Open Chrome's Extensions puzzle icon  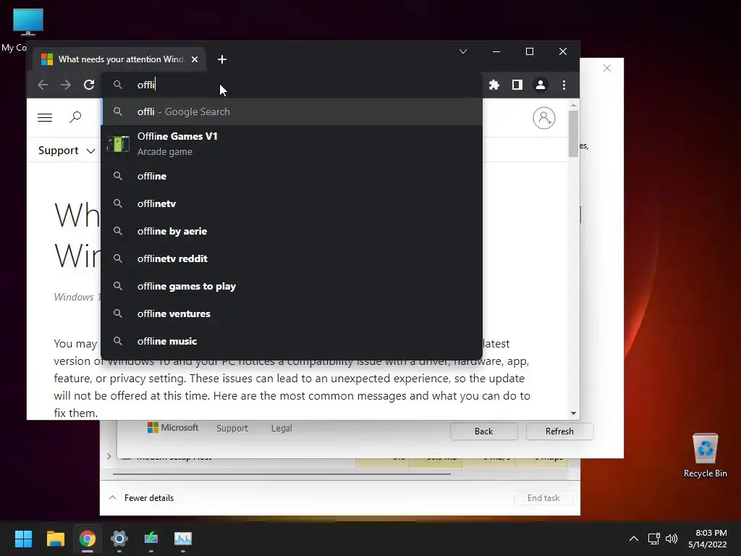tap(494, 85)
